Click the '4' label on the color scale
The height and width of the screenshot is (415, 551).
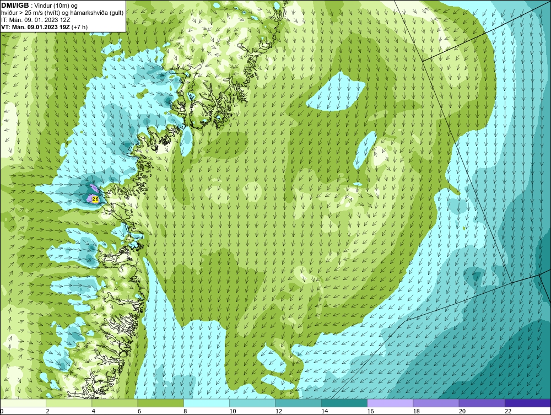pyautogui.click(x=94, y=412)
